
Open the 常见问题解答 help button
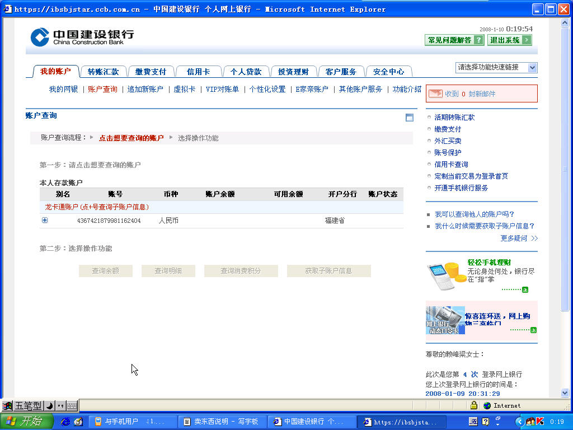454,40
